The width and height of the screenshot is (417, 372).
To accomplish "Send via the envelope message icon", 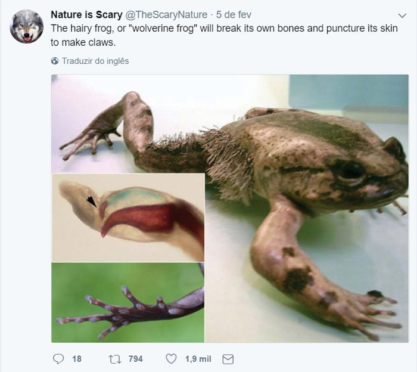I will click(x=228, y=359).
